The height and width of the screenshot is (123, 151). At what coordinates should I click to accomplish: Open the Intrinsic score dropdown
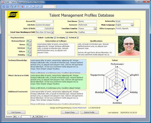pos(30,48)
